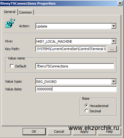Expand the Hive dropdown arrow

tap(114, 41)
